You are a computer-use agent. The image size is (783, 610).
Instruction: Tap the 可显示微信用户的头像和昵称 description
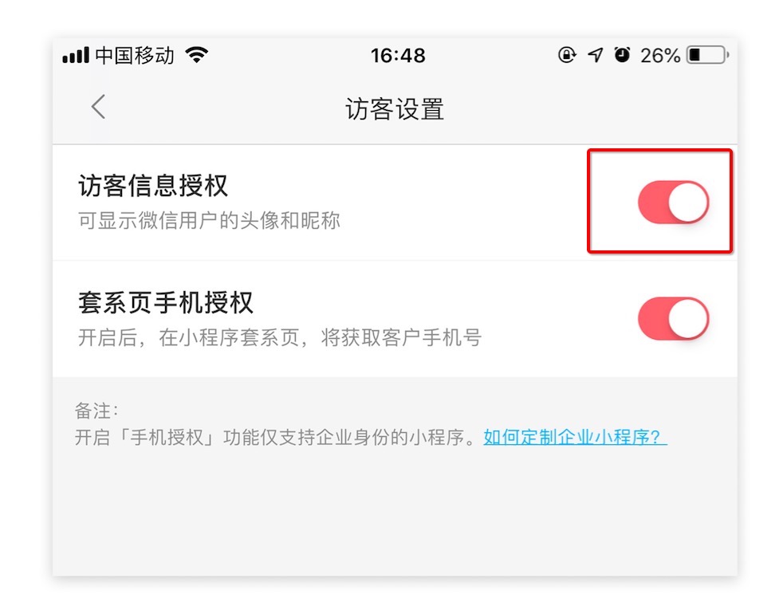pos(209,220)
